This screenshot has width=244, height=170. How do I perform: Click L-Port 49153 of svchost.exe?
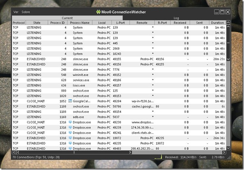pos(117,96)
